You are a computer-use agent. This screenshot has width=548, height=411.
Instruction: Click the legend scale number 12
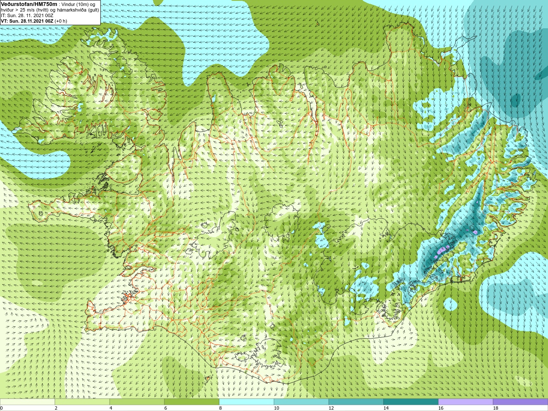tap(331, 408)
